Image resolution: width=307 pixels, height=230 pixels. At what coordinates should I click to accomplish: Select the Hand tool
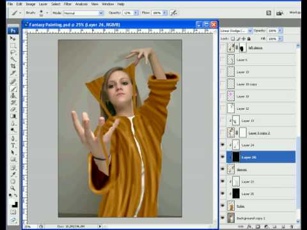tap(13, 181)
